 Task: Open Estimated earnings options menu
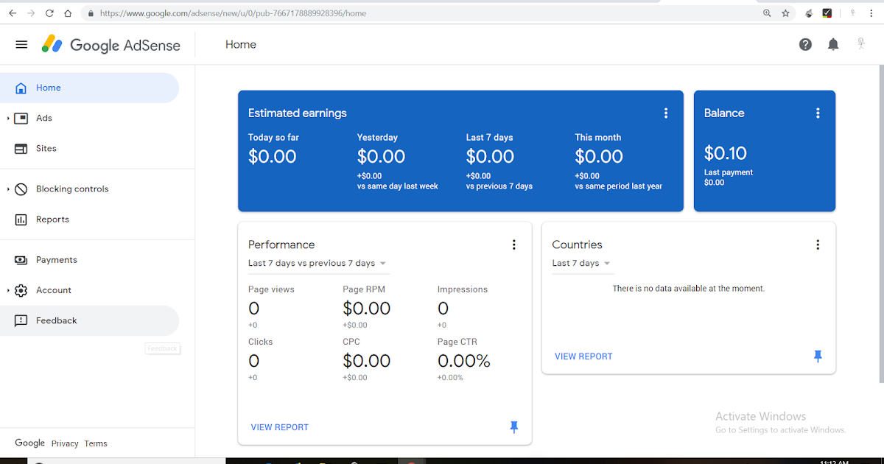[666, 113]
